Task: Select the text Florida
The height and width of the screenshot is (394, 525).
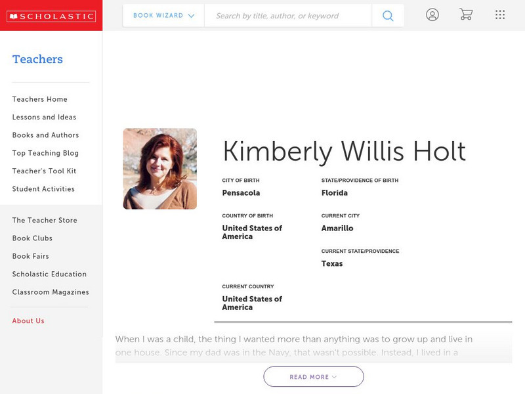Action: 335,192
